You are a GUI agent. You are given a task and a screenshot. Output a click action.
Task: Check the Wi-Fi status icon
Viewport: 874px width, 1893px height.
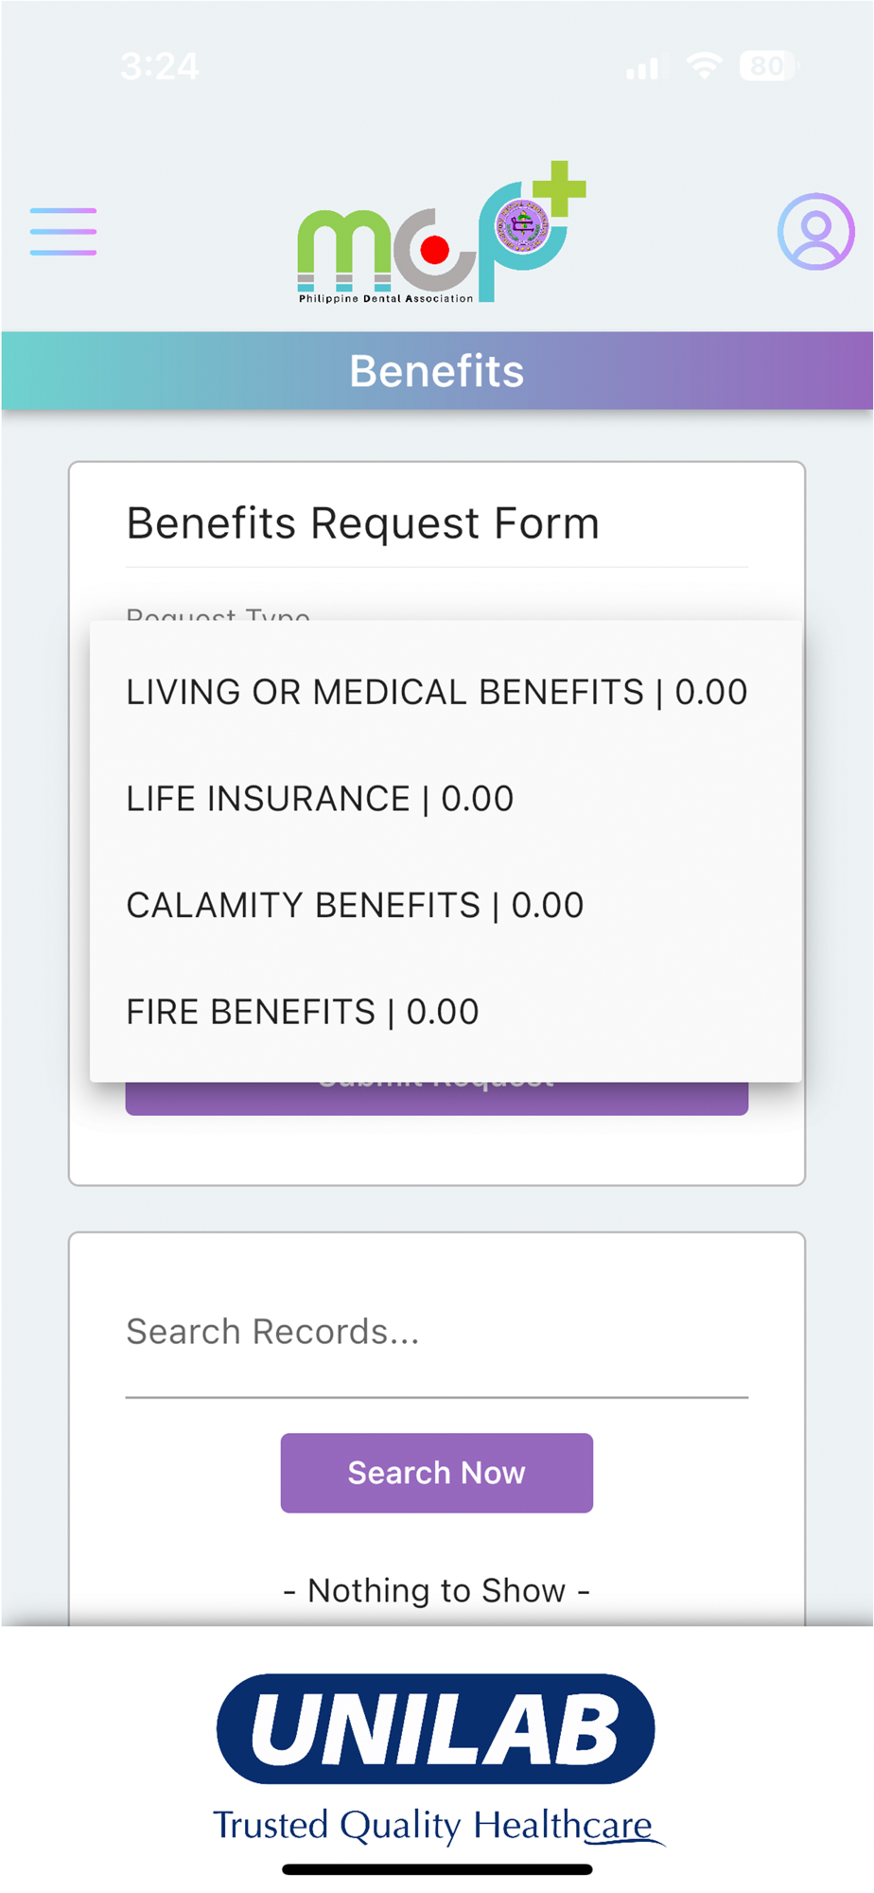click(704, 65)
